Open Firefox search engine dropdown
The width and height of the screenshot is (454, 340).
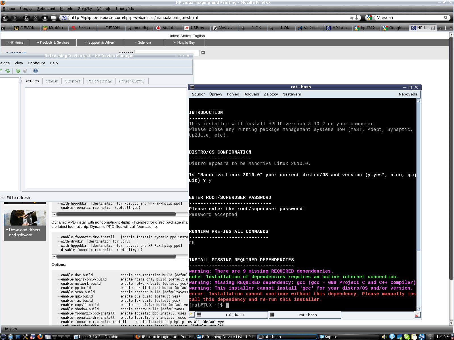369,18
